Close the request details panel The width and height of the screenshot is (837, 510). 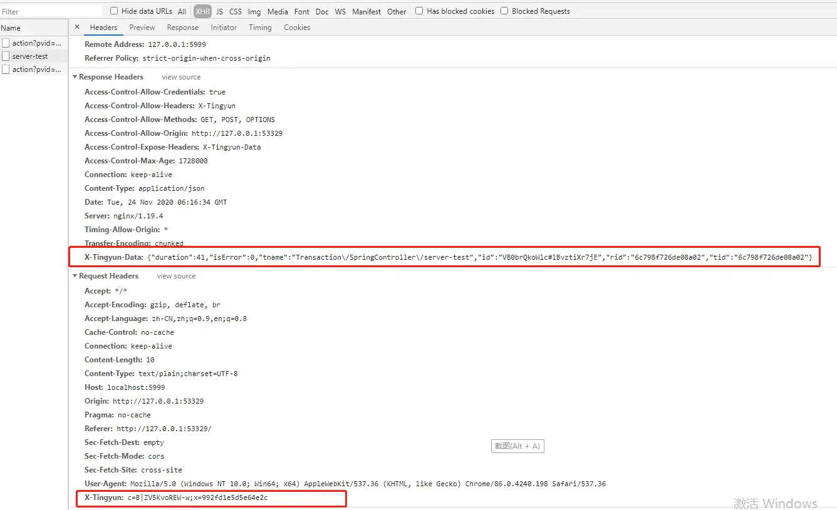coord(77,28)
